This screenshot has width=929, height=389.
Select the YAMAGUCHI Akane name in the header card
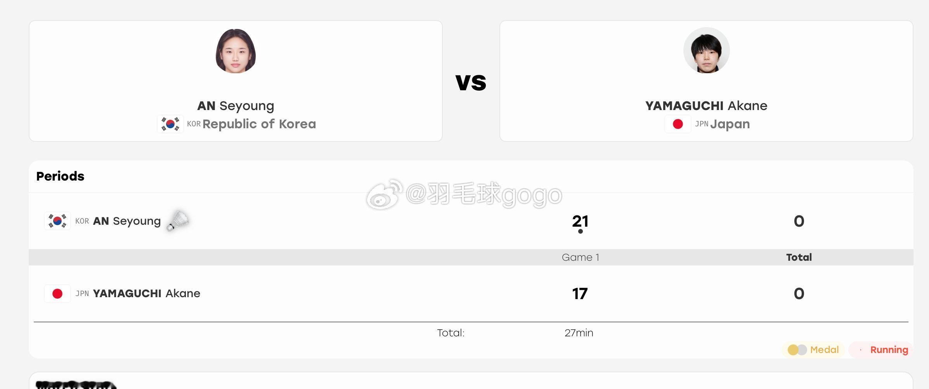706,106
